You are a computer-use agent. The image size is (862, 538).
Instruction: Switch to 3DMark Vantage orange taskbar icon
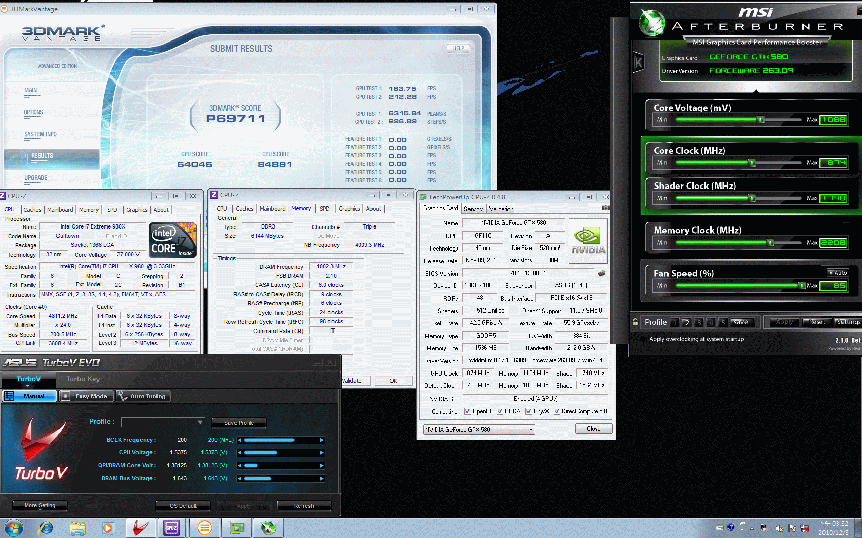point(204,528)
